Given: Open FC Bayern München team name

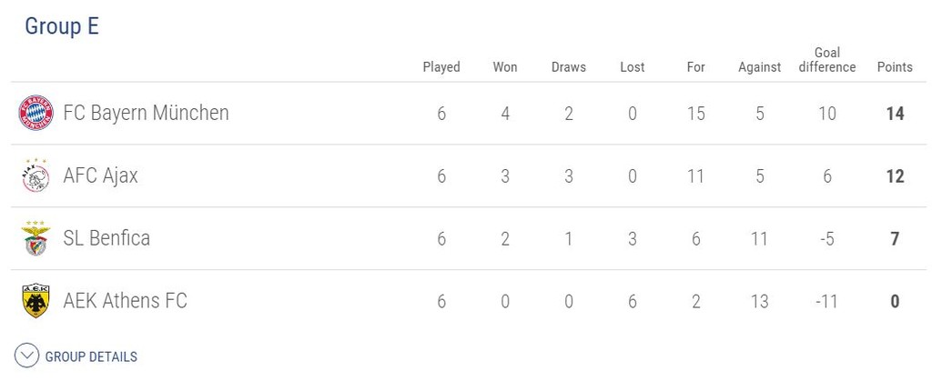Looking at the screenshot, I should pos(146,113).
